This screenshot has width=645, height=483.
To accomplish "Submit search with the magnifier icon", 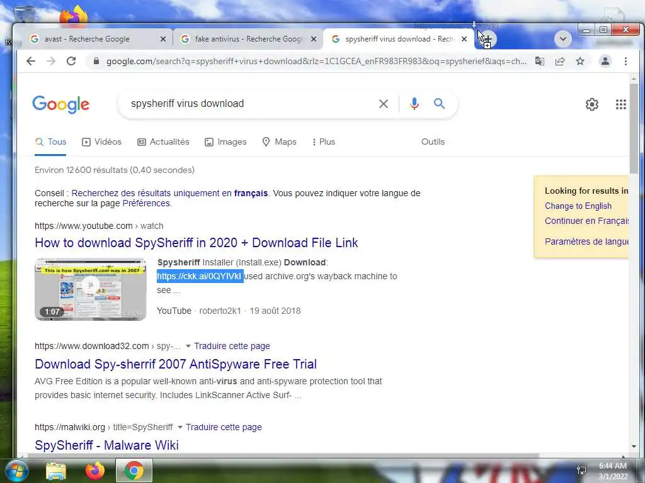I will tap(439, 104).
